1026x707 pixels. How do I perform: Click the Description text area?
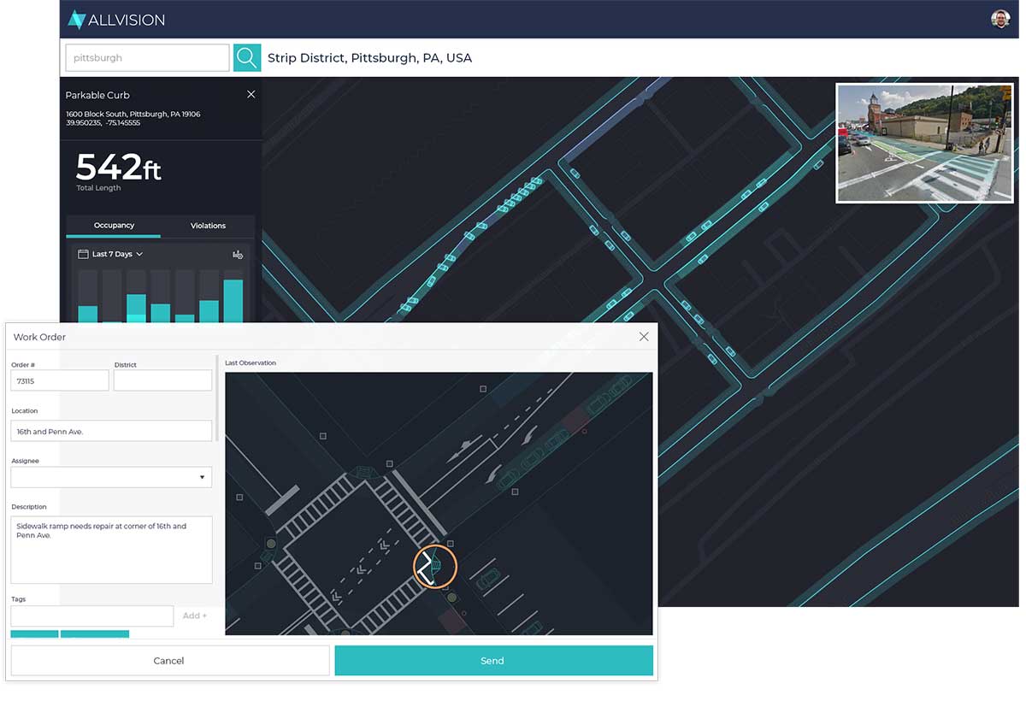[111, 550]
